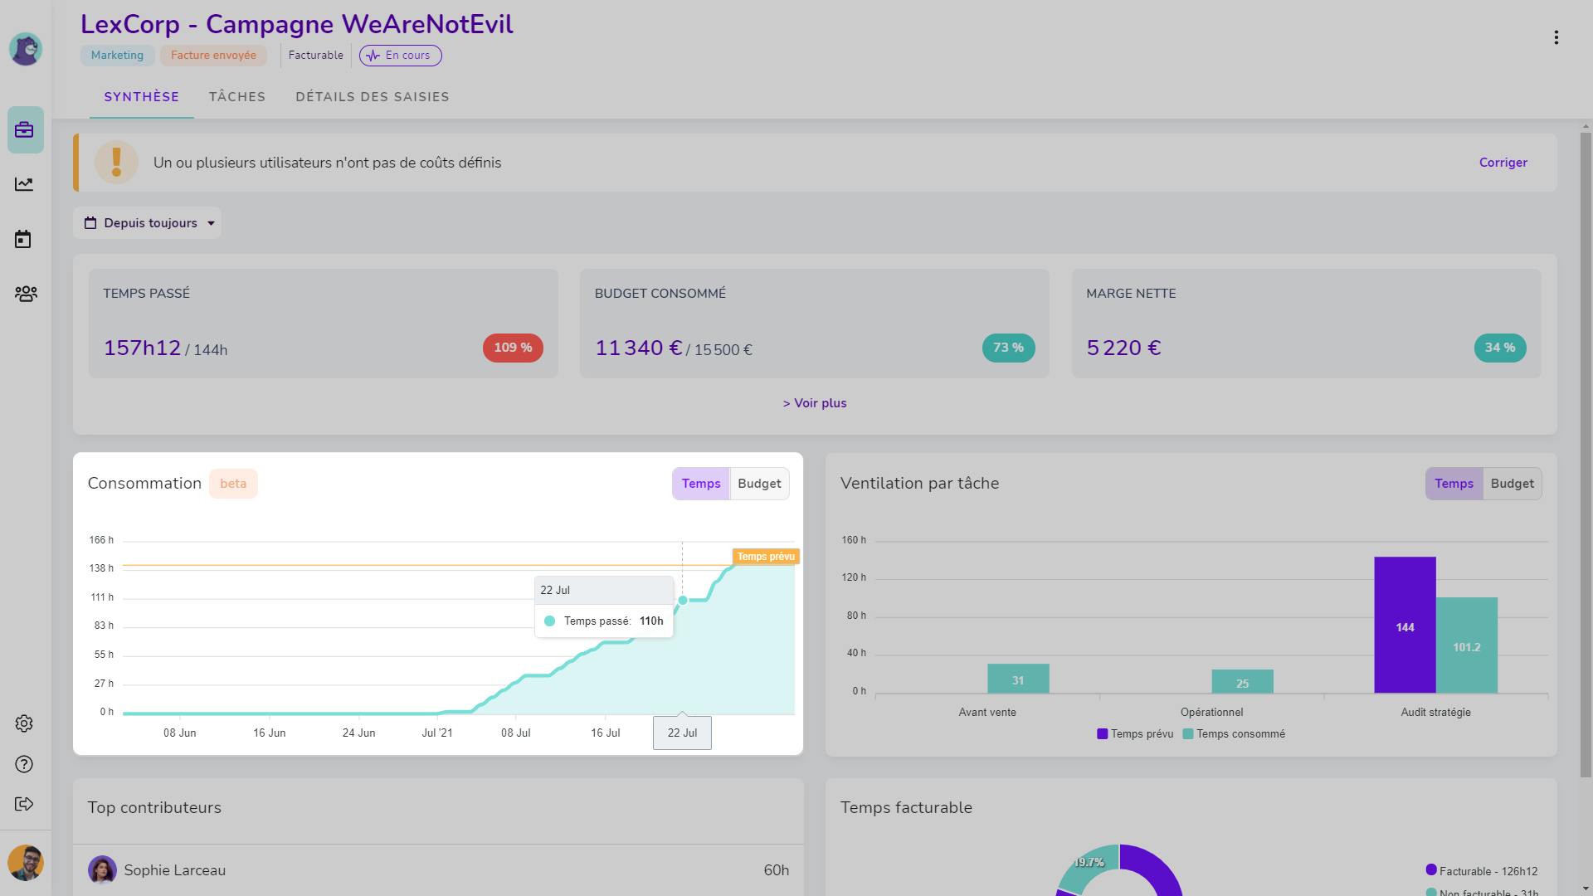This screenshot has height=896, width=1593.
Task: Click the Marketing tag
Action: pos(117,56)
